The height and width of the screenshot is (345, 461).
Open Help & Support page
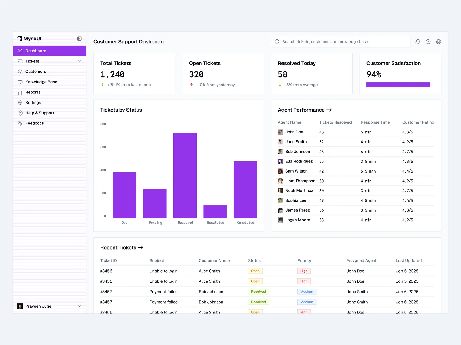coord(39,113)
